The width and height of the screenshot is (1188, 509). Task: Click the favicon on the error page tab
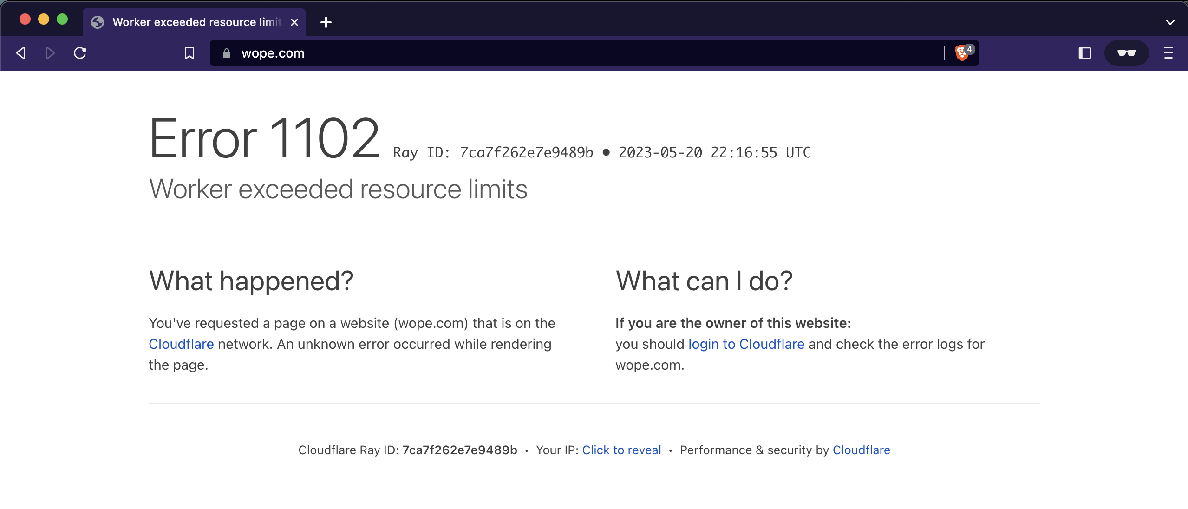tap(97, 22)
